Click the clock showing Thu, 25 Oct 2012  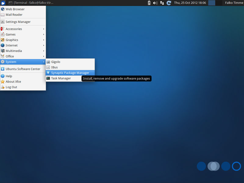point(190,3)
